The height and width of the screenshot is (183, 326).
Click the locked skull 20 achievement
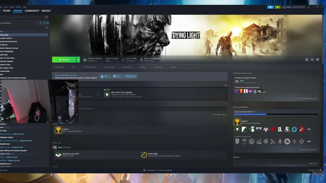[237, 142]
